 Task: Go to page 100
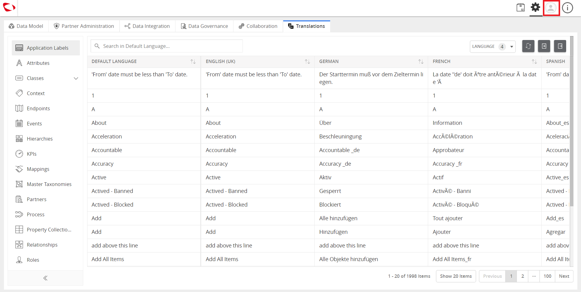point(547,276)
